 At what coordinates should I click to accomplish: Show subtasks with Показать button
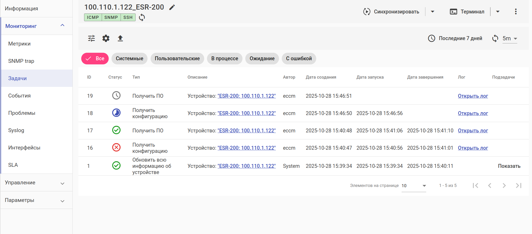[509, 166]
